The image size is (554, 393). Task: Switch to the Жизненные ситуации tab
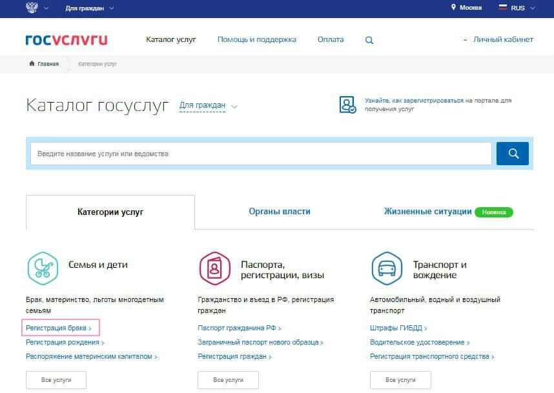coord(427,212)
